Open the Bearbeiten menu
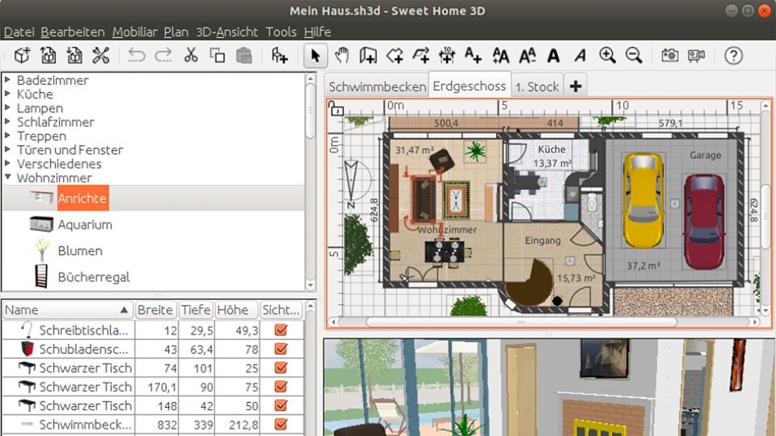 [x=73, y=32]
